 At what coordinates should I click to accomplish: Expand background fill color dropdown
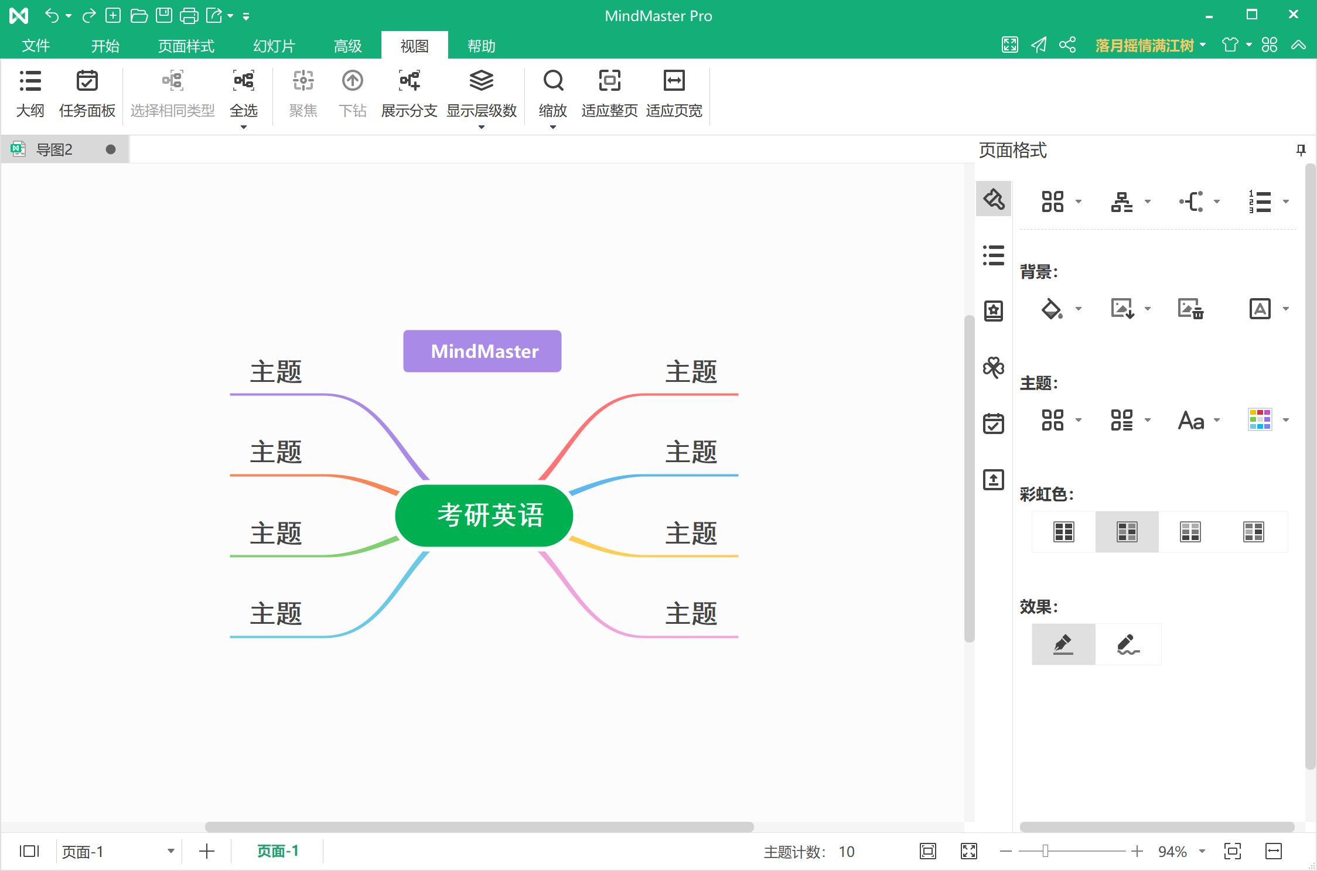pyautogui.click(x=1079, y=309)
